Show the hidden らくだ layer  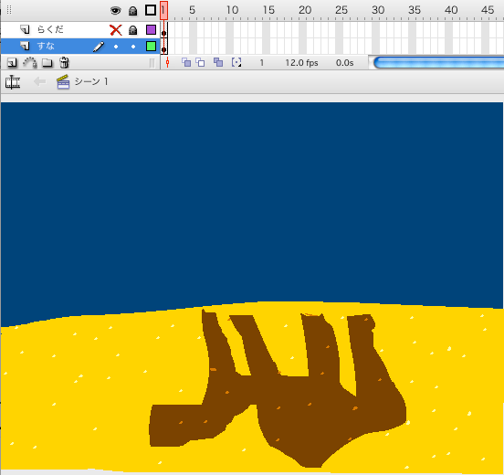[x=116, y=30]
